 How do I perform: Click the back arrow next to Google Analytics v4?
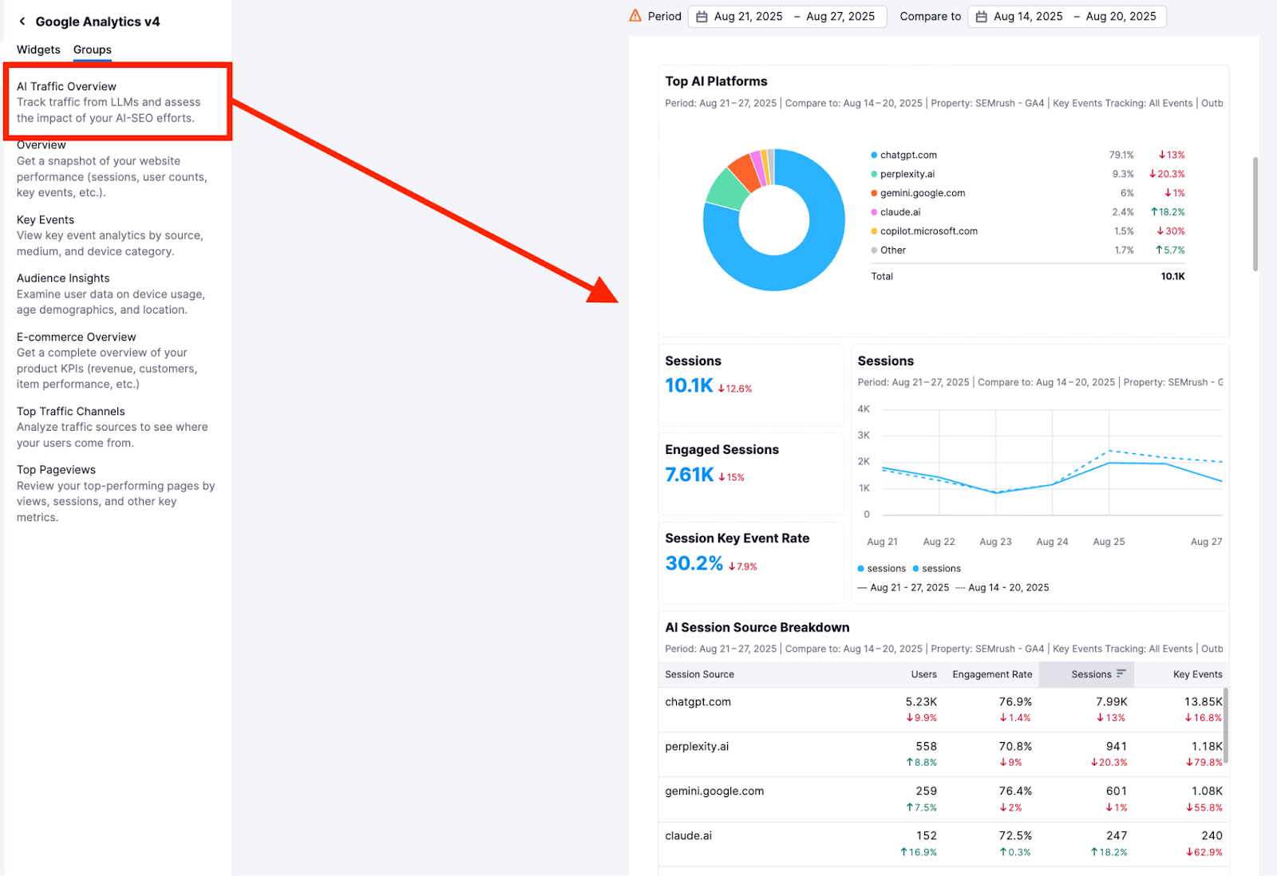point(22,21)
